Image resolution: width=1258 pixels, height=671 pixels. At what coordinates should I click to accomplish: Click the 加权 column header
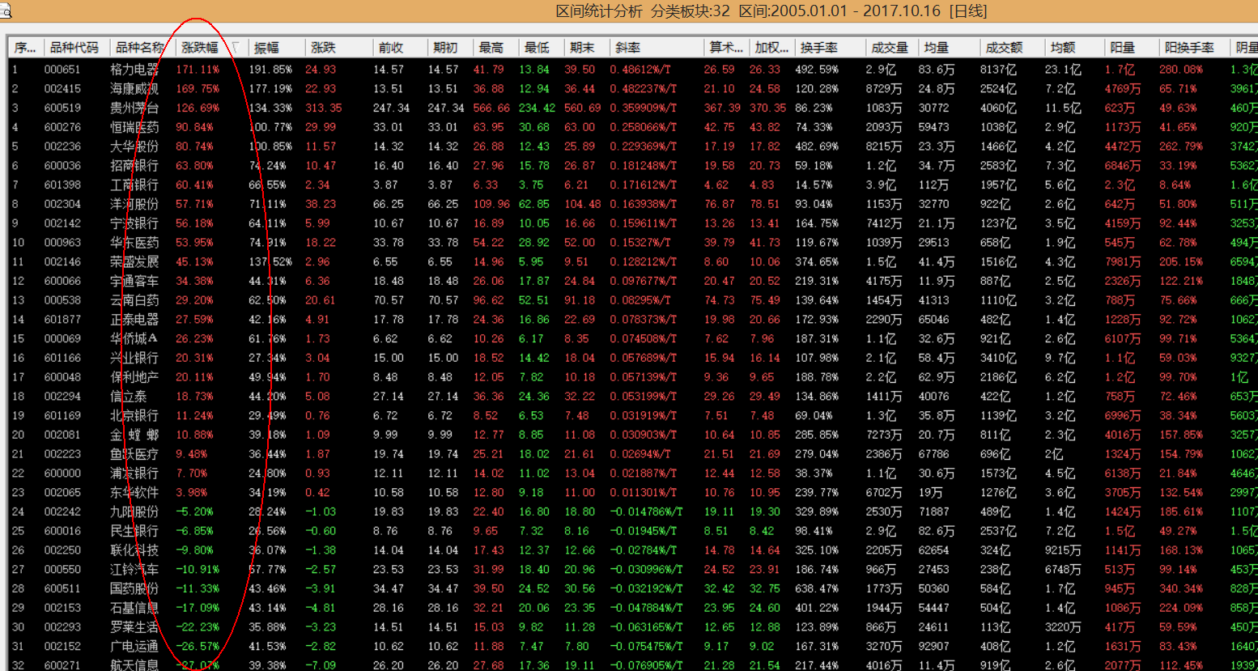tap(771, 48)
